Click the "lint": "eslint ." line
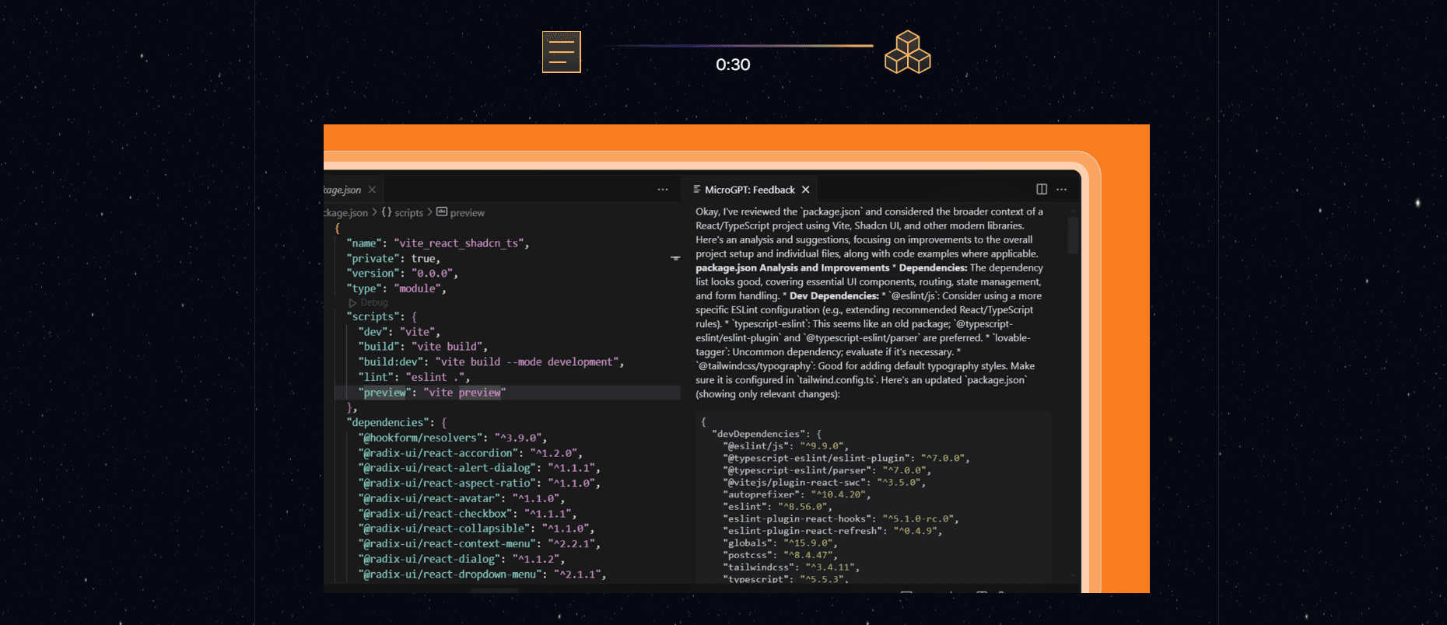The width and height of the screenshot is (1447, 625). [x=414, y=377]
